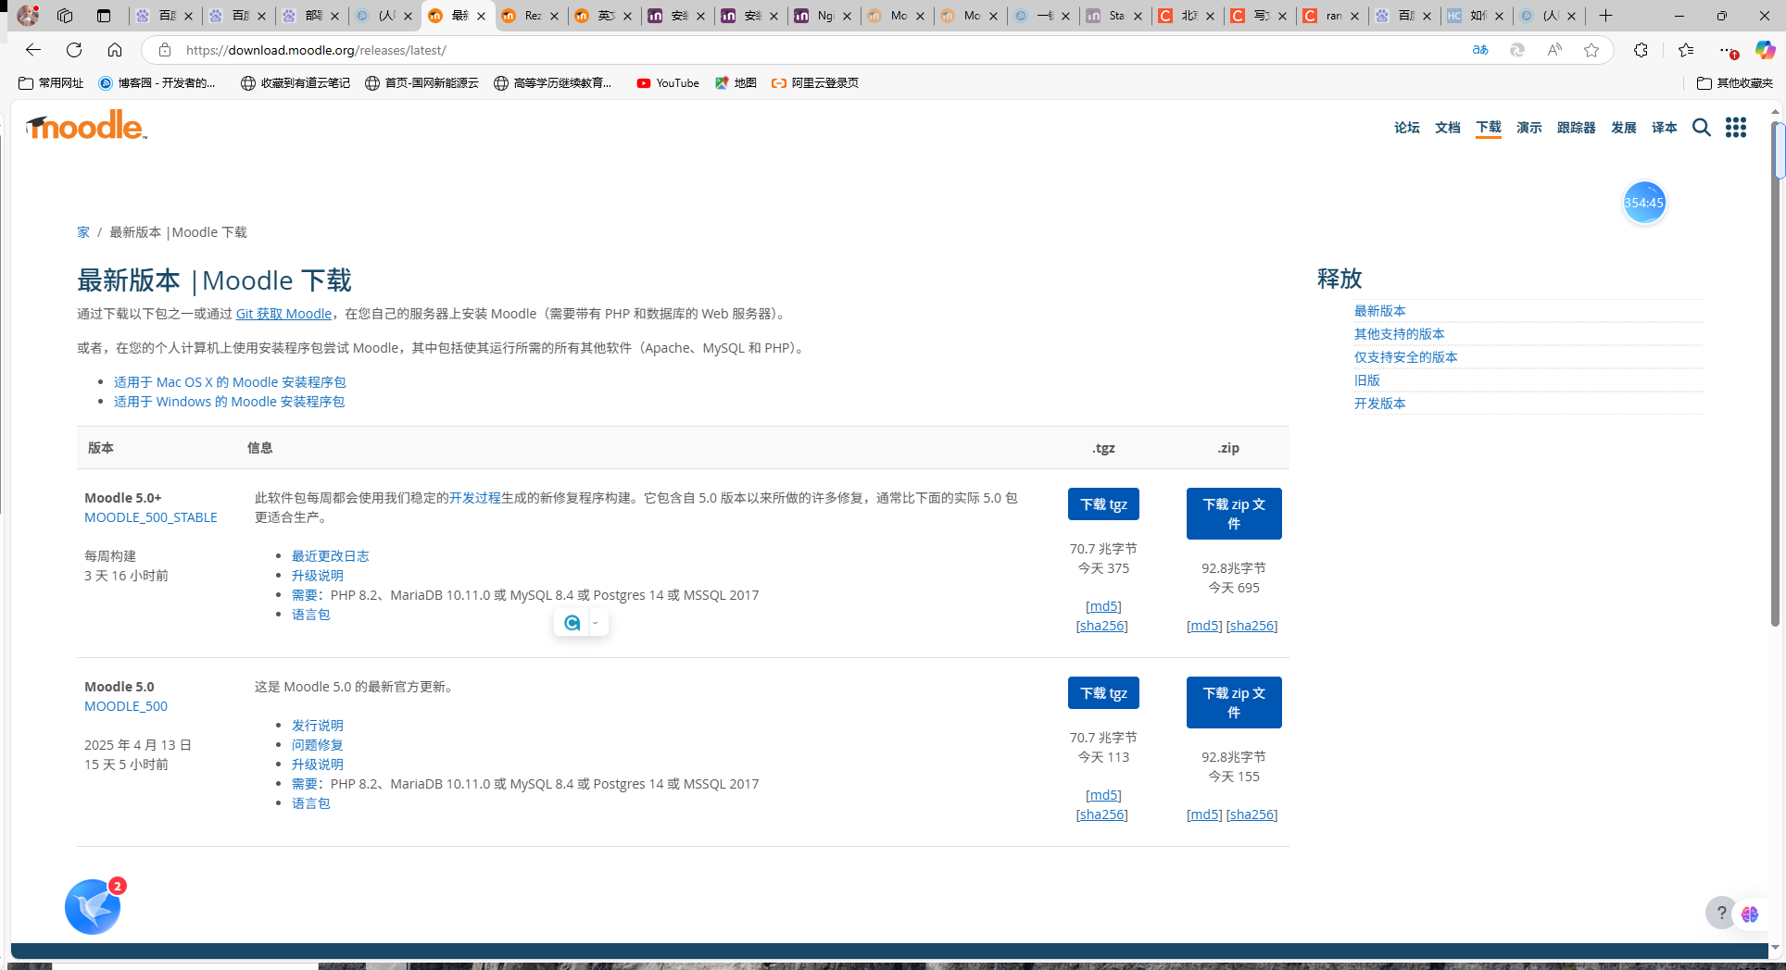Open the 地图 bookmark
The height and width of the screenshot is (970, 1786).
pyautogui.click(x=736, y=83)
